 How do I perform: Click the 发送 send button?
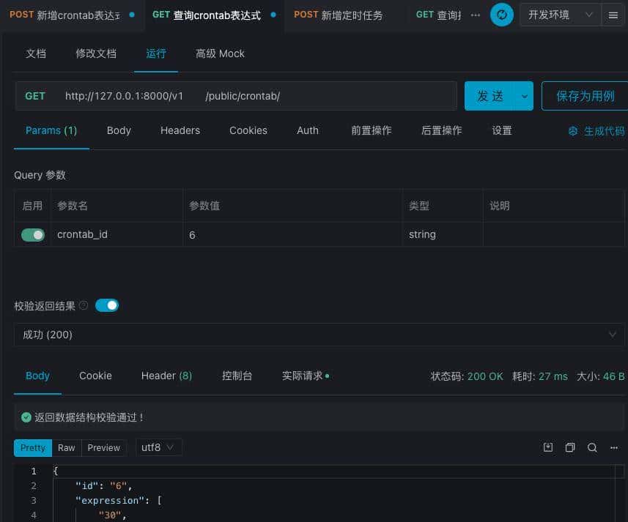[490, 95]
